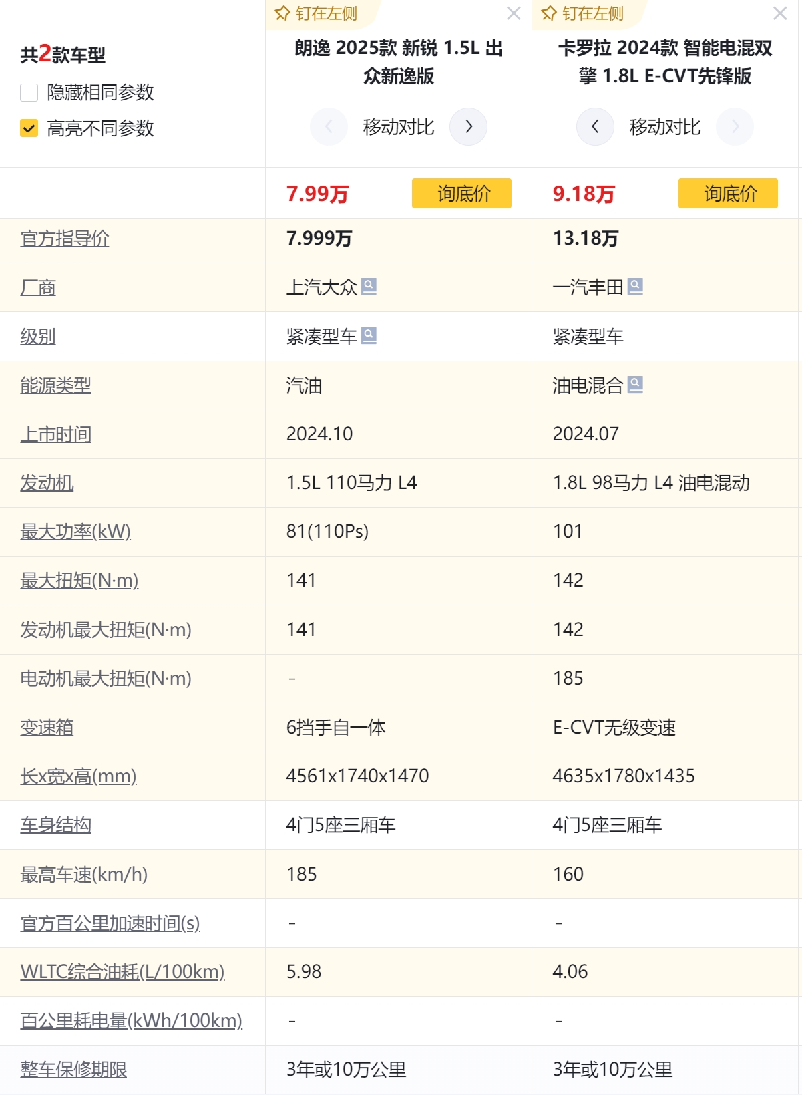Pin 卡罗拉 2024款 column to the left
This screenshot has width=802, height=1095.
pos(583,13)
